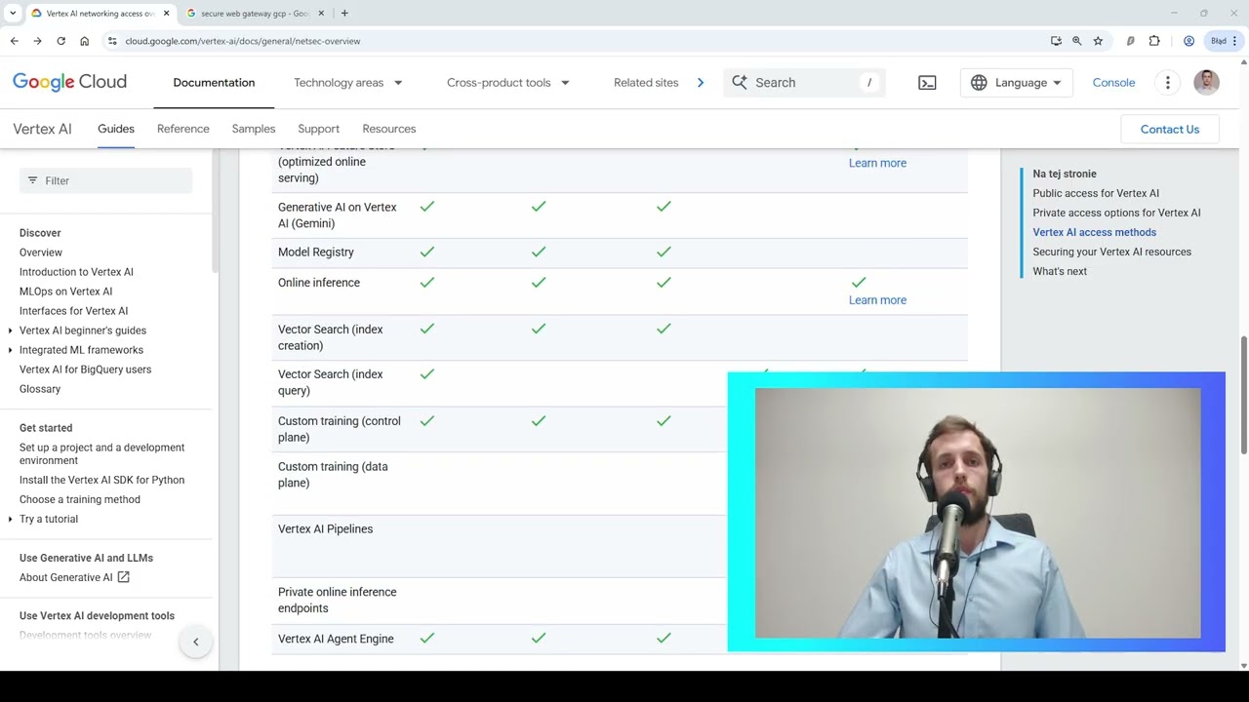Open MLOps on Vertex AI page

(65, 292)
